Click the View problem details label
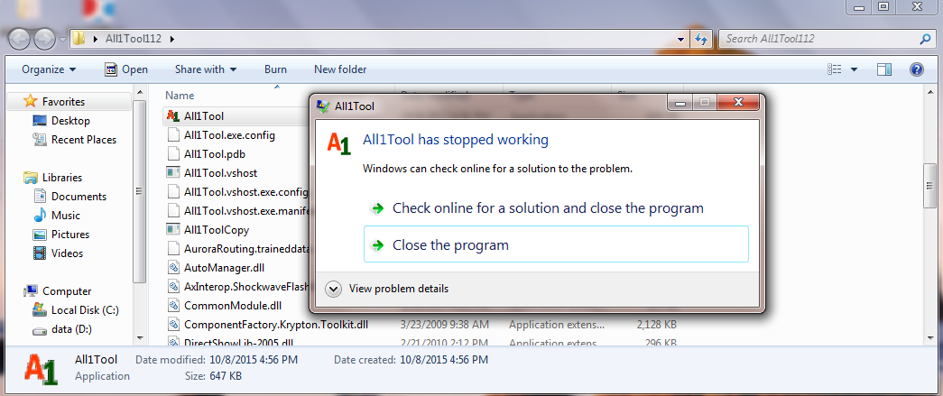 (399, 289)
